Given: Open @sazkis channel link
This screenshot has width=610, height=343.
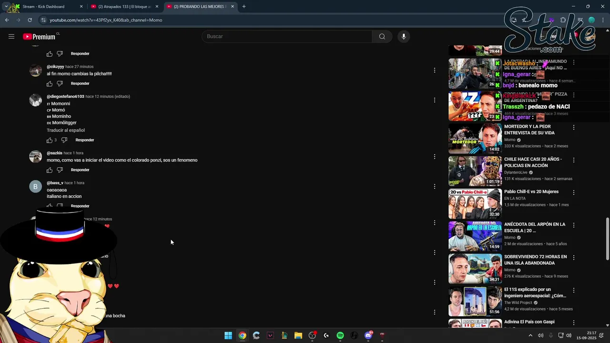Looking at the screenshot, I should tap(54, 153).
